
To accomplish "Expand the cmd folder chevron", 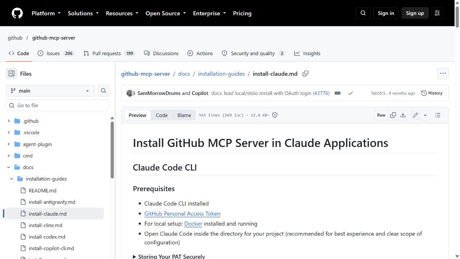I will 9,156.
